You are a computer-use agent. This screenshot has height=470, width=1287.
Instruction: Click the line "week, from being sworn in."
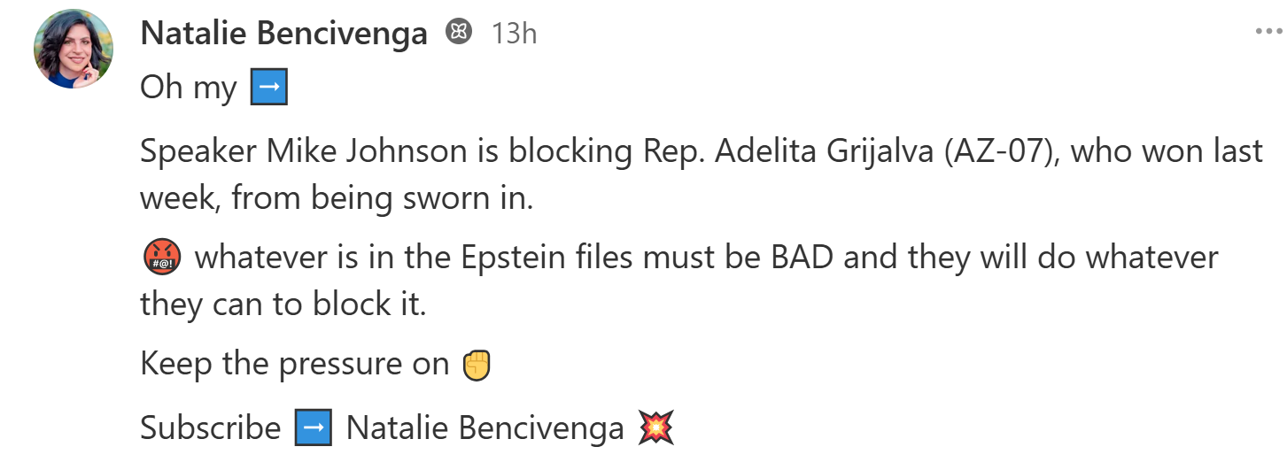[337, 198]
